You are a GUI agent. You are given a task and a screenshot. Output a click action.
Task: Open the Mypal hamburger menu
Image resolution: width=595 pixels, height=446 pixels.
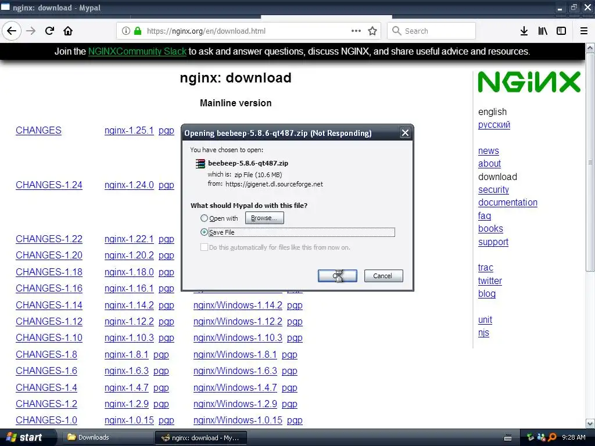pos(584,31)
